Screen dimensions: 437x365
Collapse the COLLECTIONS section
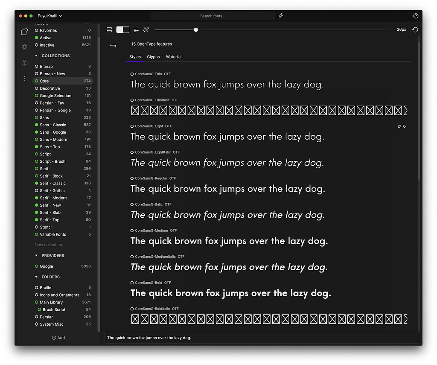[36, 55]
